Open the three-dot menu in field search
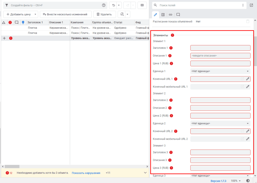 pyautogui.click(x=243, y=5)
